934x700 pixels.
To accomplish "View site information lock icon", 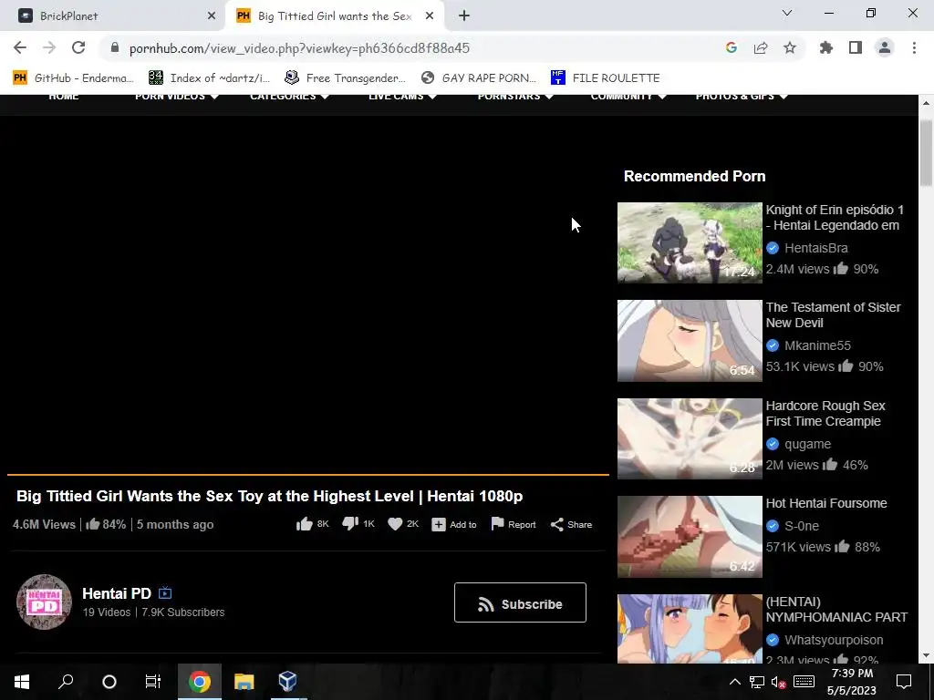I will point(115,47).
